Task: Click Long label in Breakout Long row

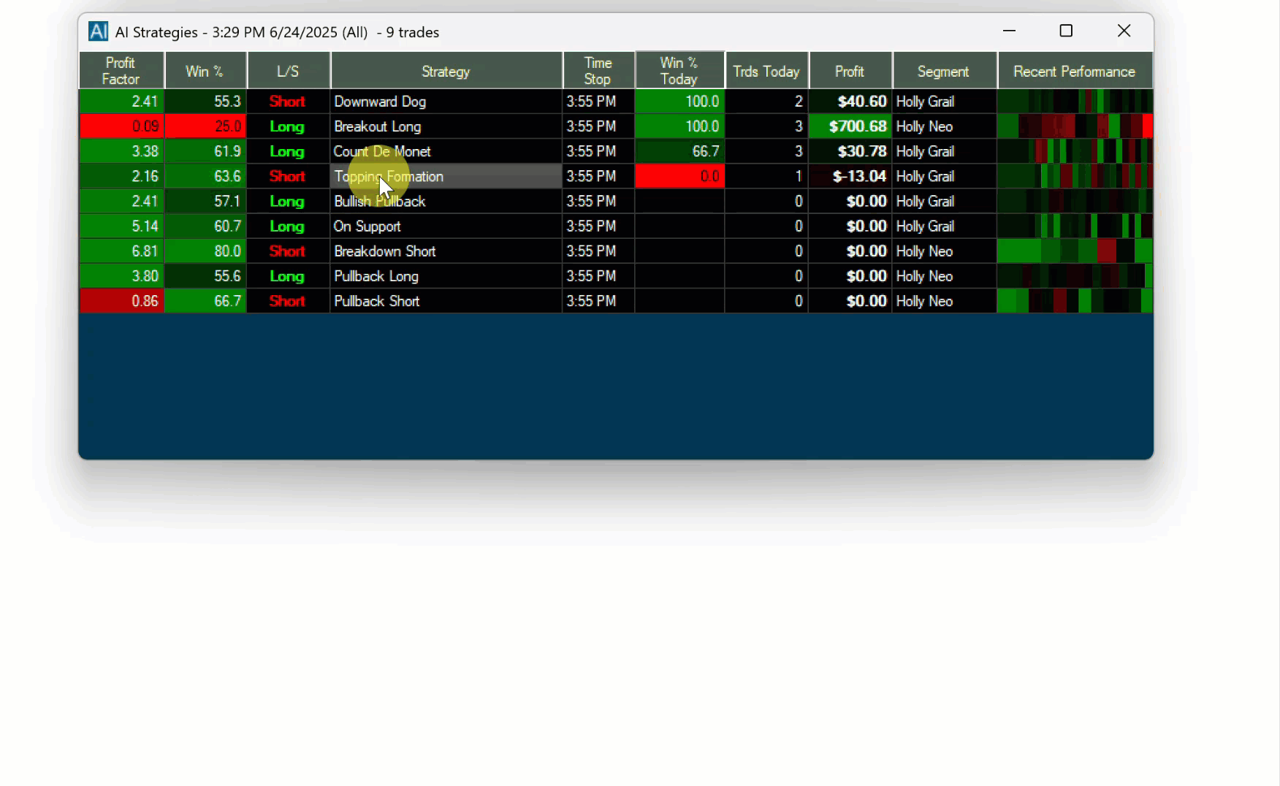Action: (x=287, y=126)
